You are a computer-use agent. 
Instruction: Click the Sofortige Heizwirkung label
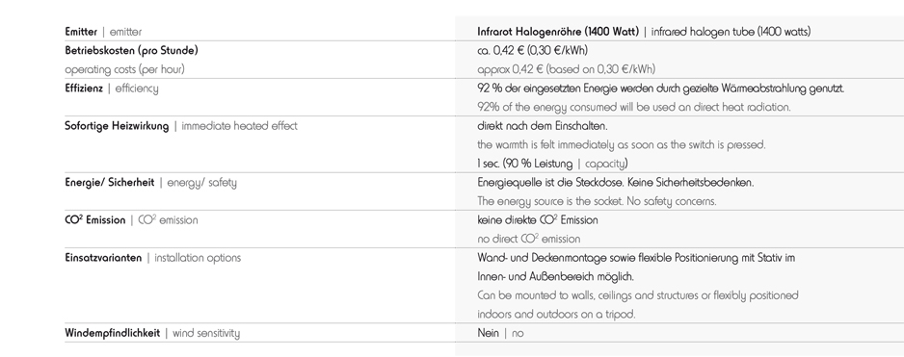[x=117, y=126]
